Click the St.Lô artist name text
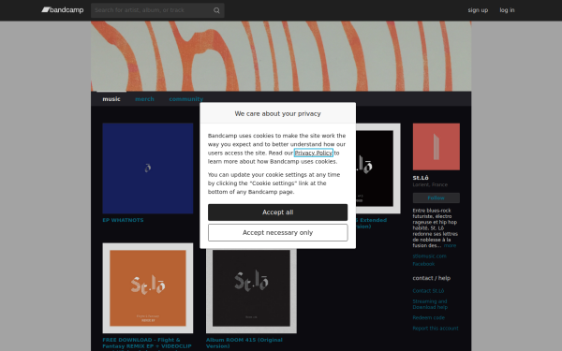The height and width of the screenshot is (351, 562). 421,178
